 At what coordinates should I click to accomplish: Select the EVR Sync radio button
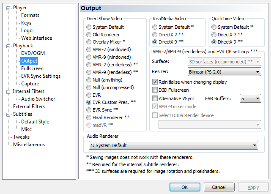[89, 110]
